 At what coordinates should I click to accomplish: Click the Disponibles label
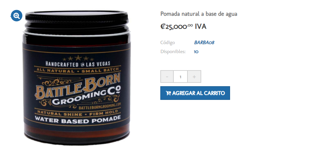(173, 51)
